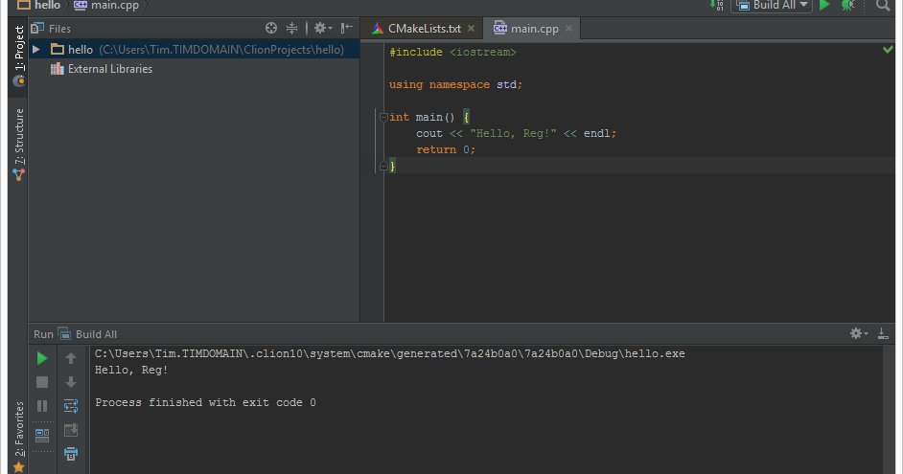This screenshot has height=474, width=903.
Task: Click the 'return 0;' line in the editor
Action: [x=446, y=149]
